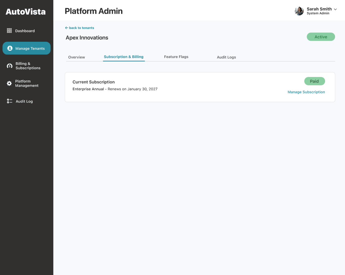Open Platform Management from the sidebar
The width and height of the screenshot is (345, 275).
click(x=27, y=83)
